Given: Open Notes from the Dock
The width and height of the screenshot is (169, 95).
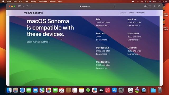Looking at the screenshot, I should [x=82, y=90].
